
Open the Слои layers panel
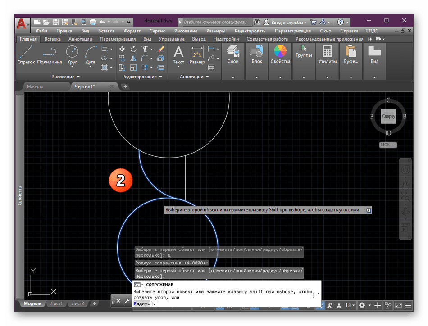pos(233,54)
